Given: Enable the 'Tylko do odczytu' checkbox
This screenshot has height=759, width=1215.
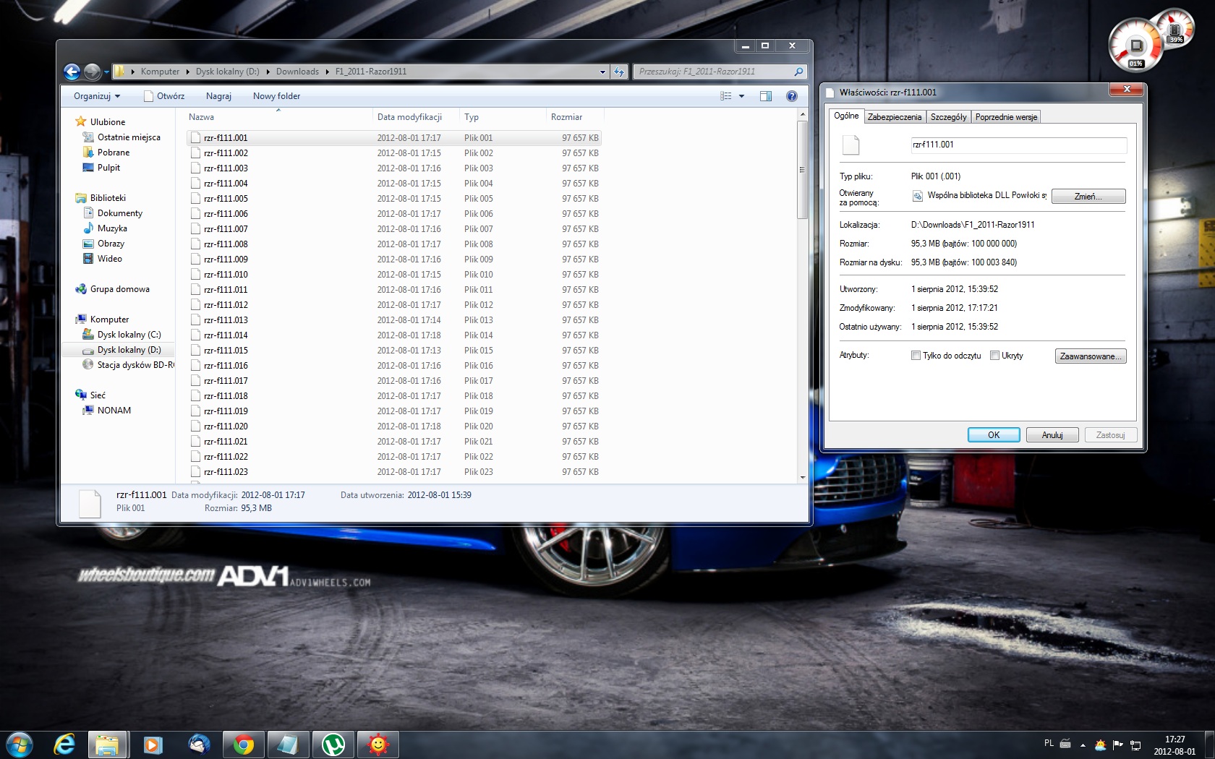Looking at the screenshot, I should (916, 356).
